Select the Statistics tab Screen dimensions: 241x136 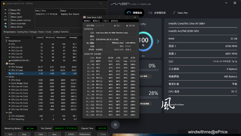[x=65, y=32]
